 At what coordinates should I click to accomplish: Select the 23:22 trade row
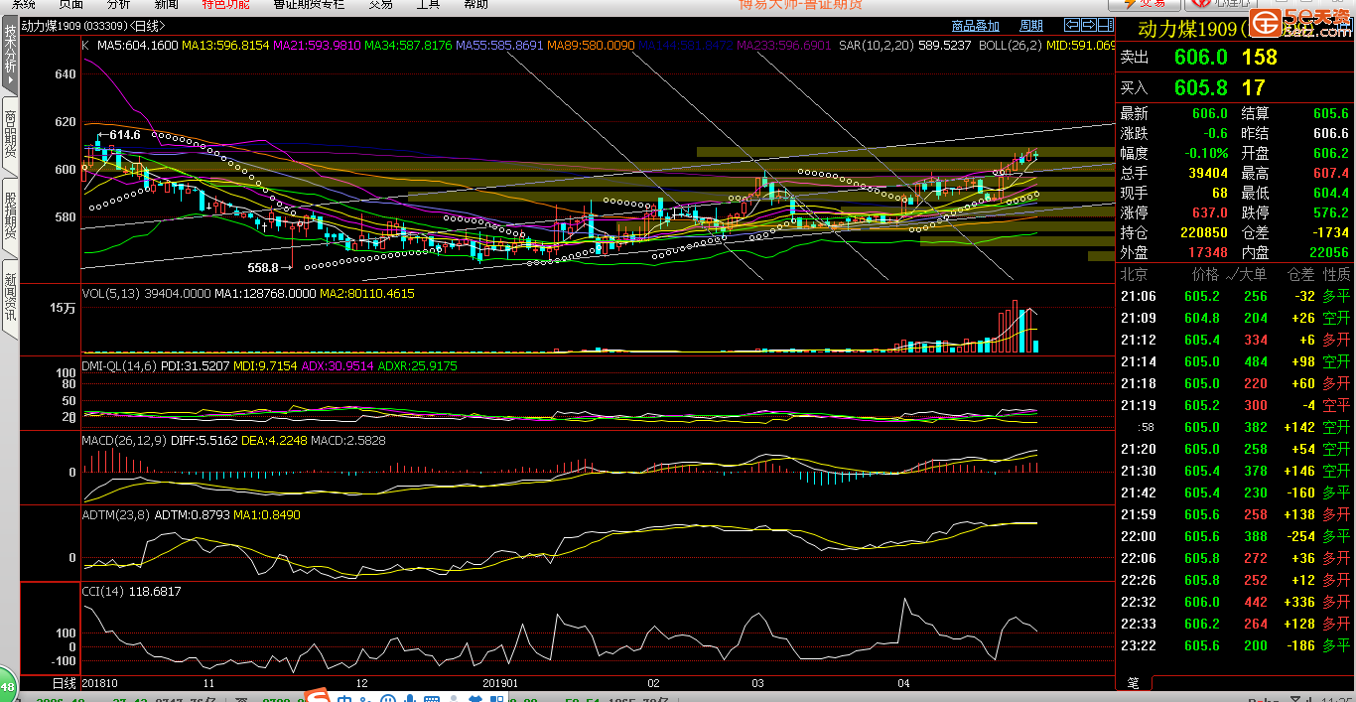click(1235, 645)
